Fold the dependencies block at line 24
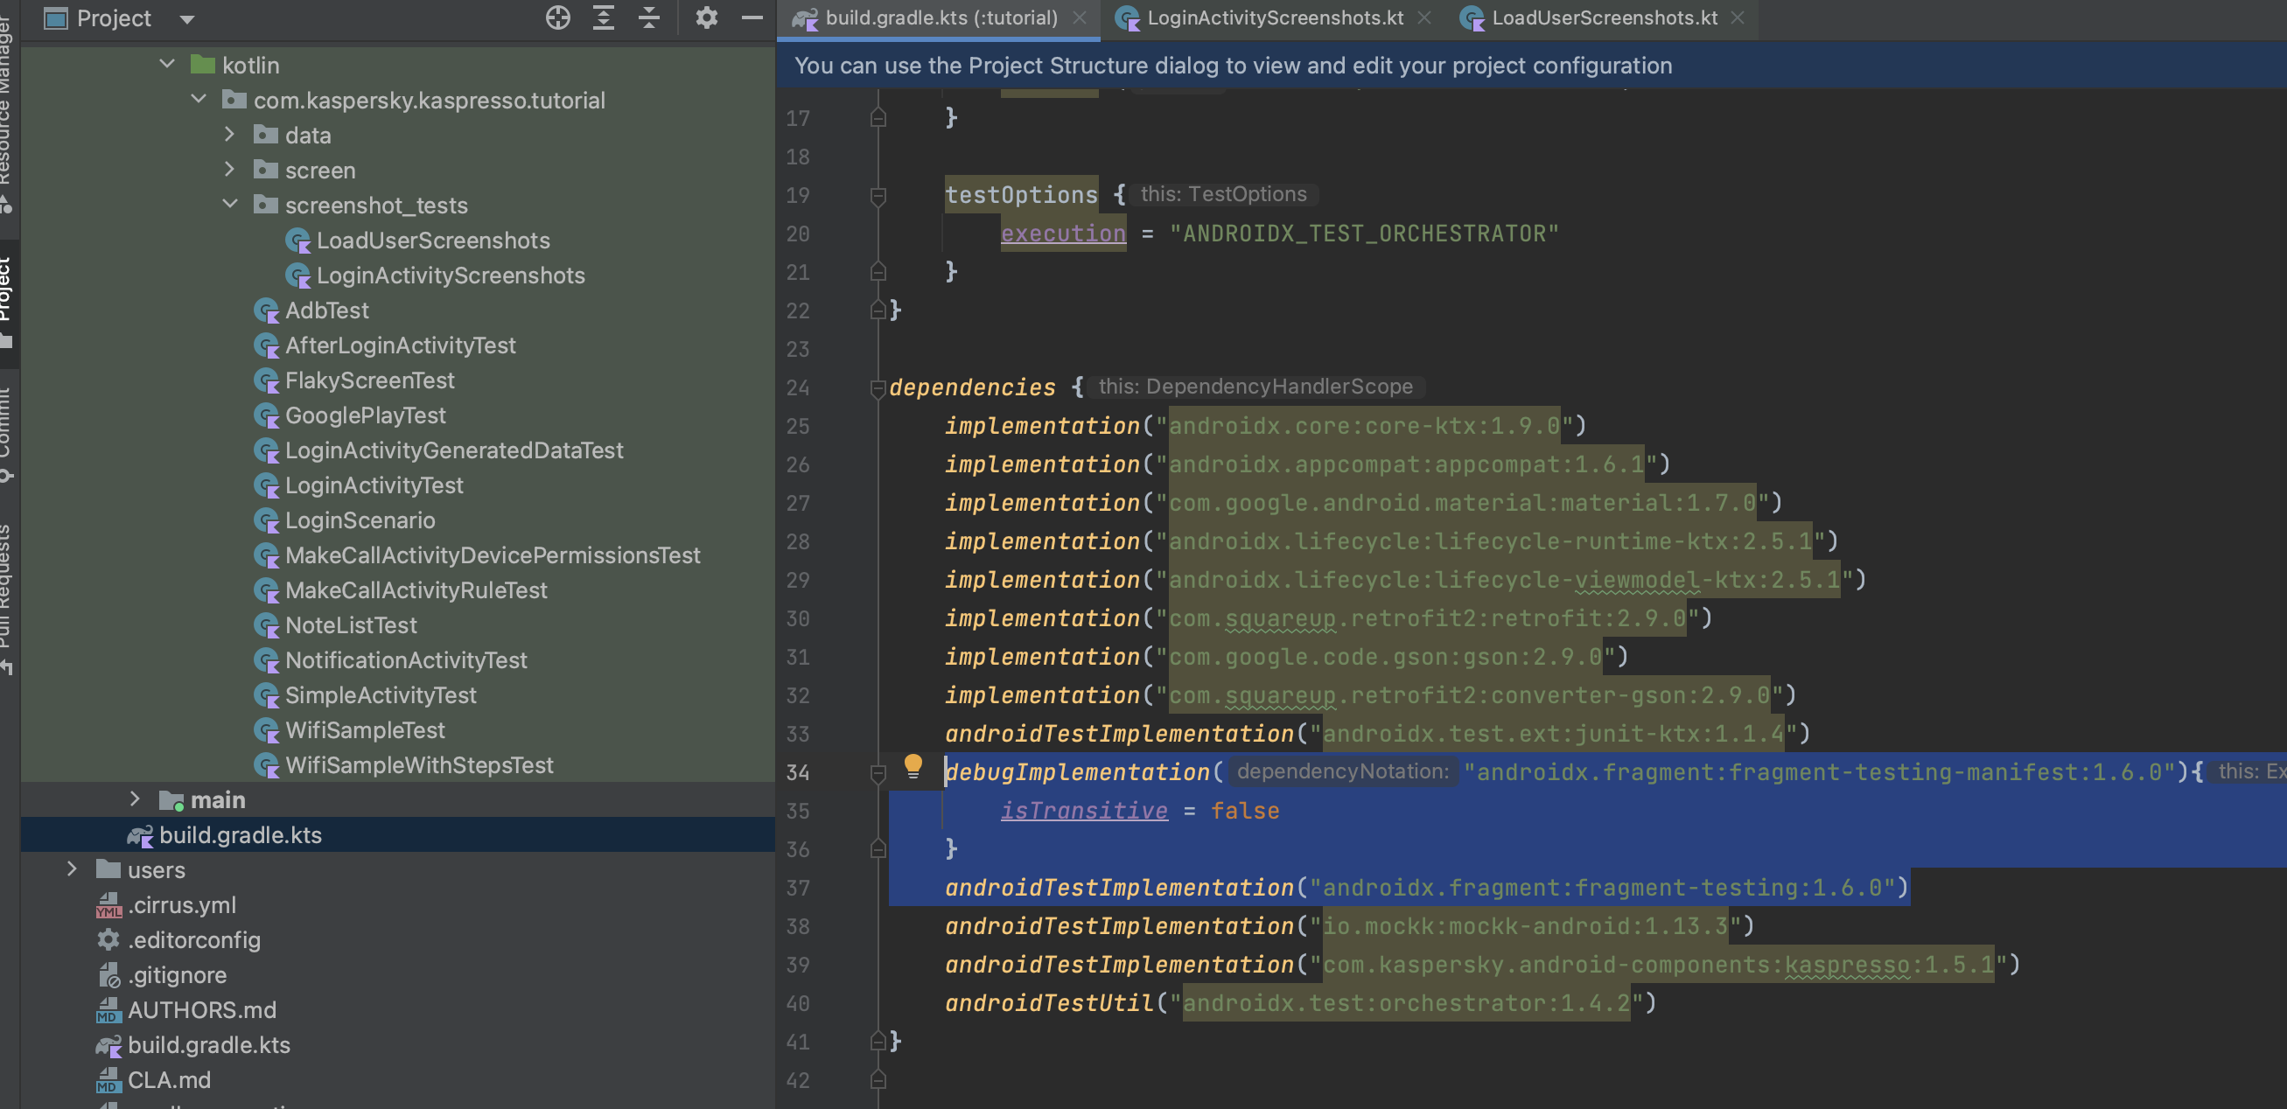This screenshot has height=1109, width=2287. coord(878,387)
